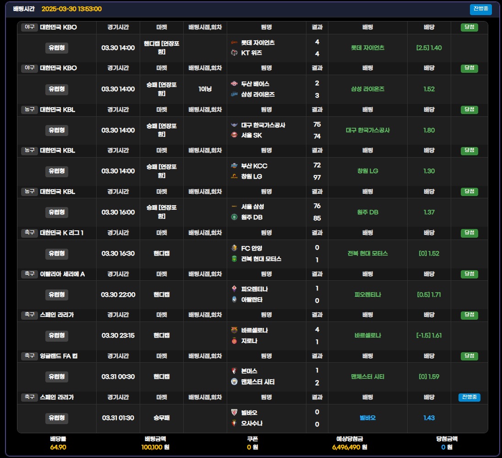Select the 유럽형 tag beside 03.31 01:30 match
Screen dimensions: 502x458
pyautogui.click(x=57, y=418)
